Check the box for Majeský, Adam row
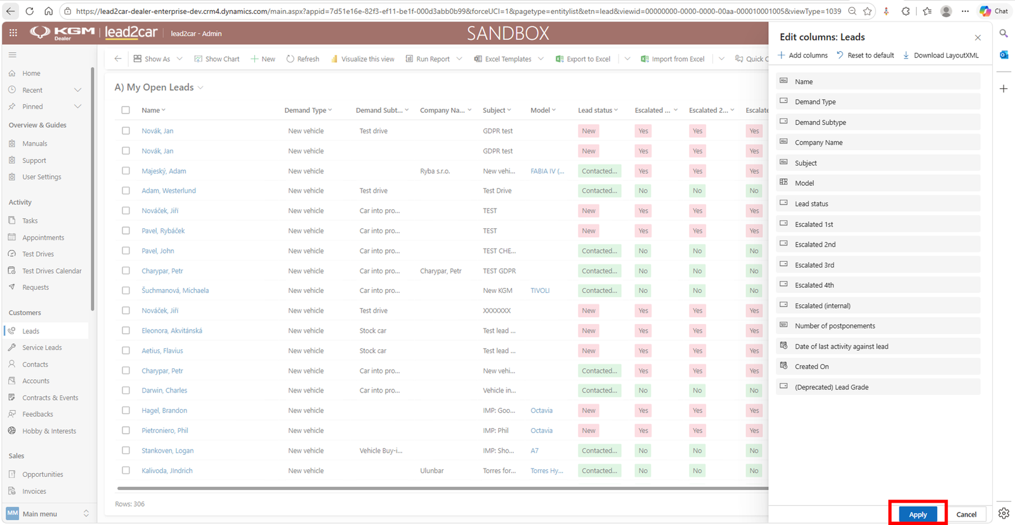Image resolution: width=1015 pixels, height=525 pixels. (x=126, y=171)
